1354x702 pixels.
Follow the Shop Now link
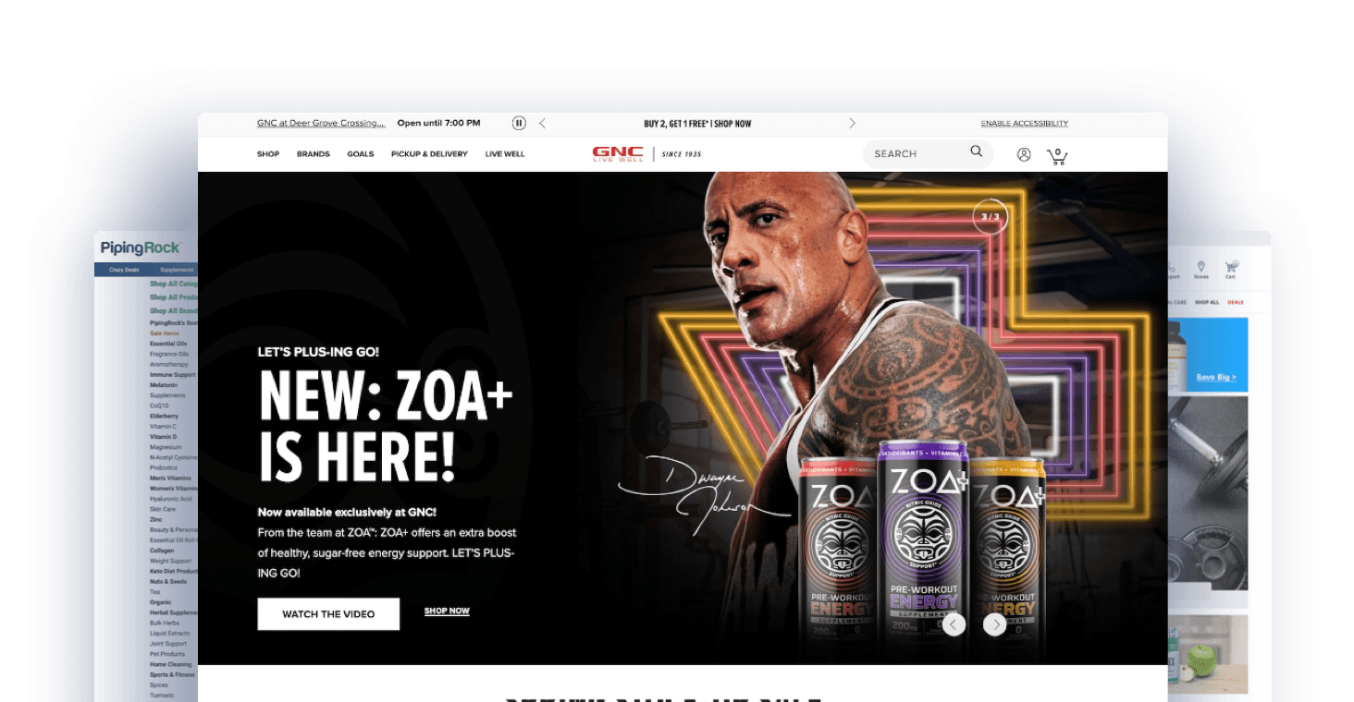pyautogui.click(x=447, y=611)
